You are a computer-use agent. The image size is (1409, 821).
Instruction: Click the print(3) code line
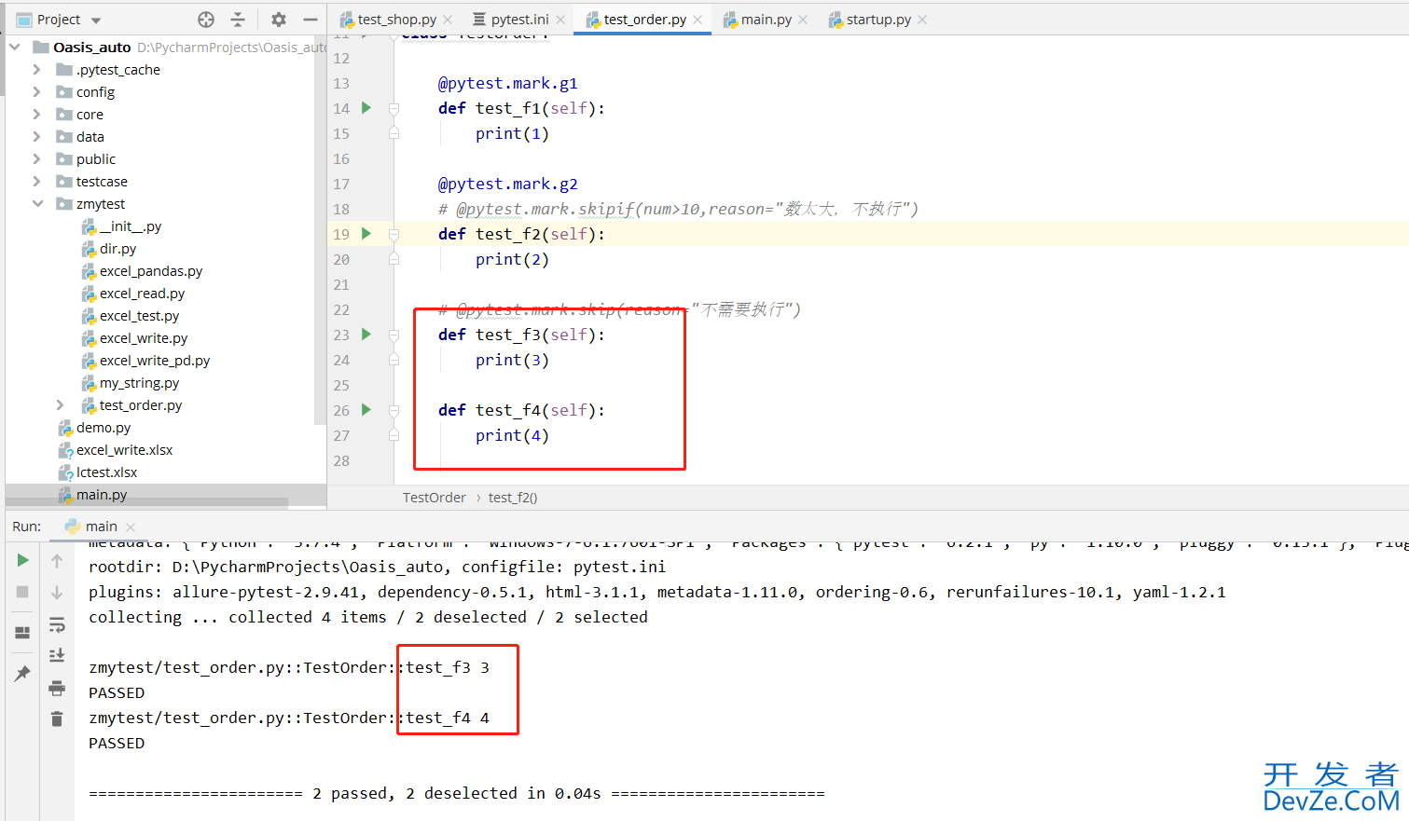click(512, 360)
